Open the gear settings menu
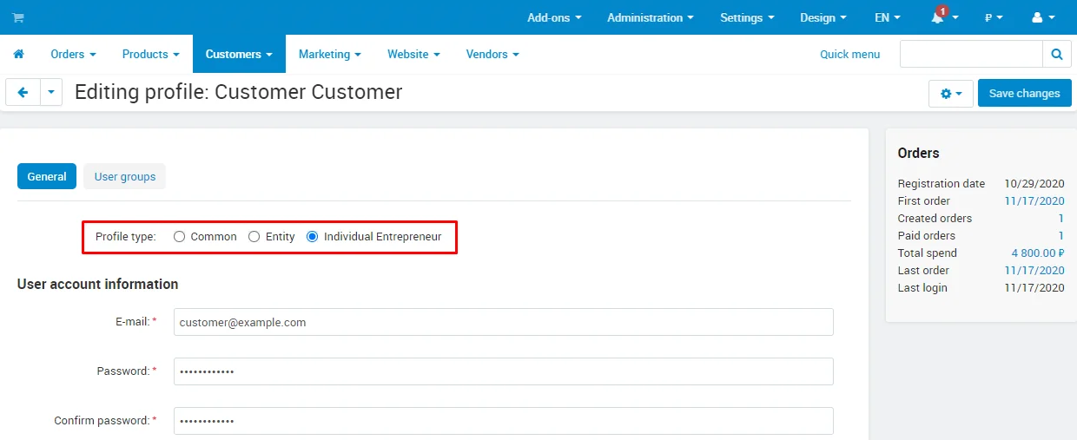 tap(951, 94)
